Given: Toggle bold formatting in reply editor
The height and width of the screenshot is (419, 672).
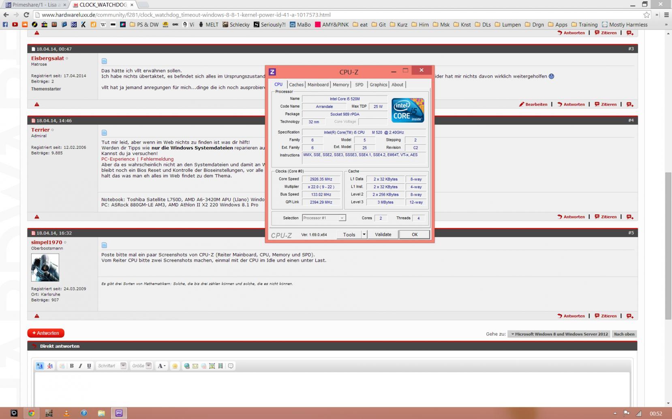Looking at the screenshot, I should [x=72, y=366].
